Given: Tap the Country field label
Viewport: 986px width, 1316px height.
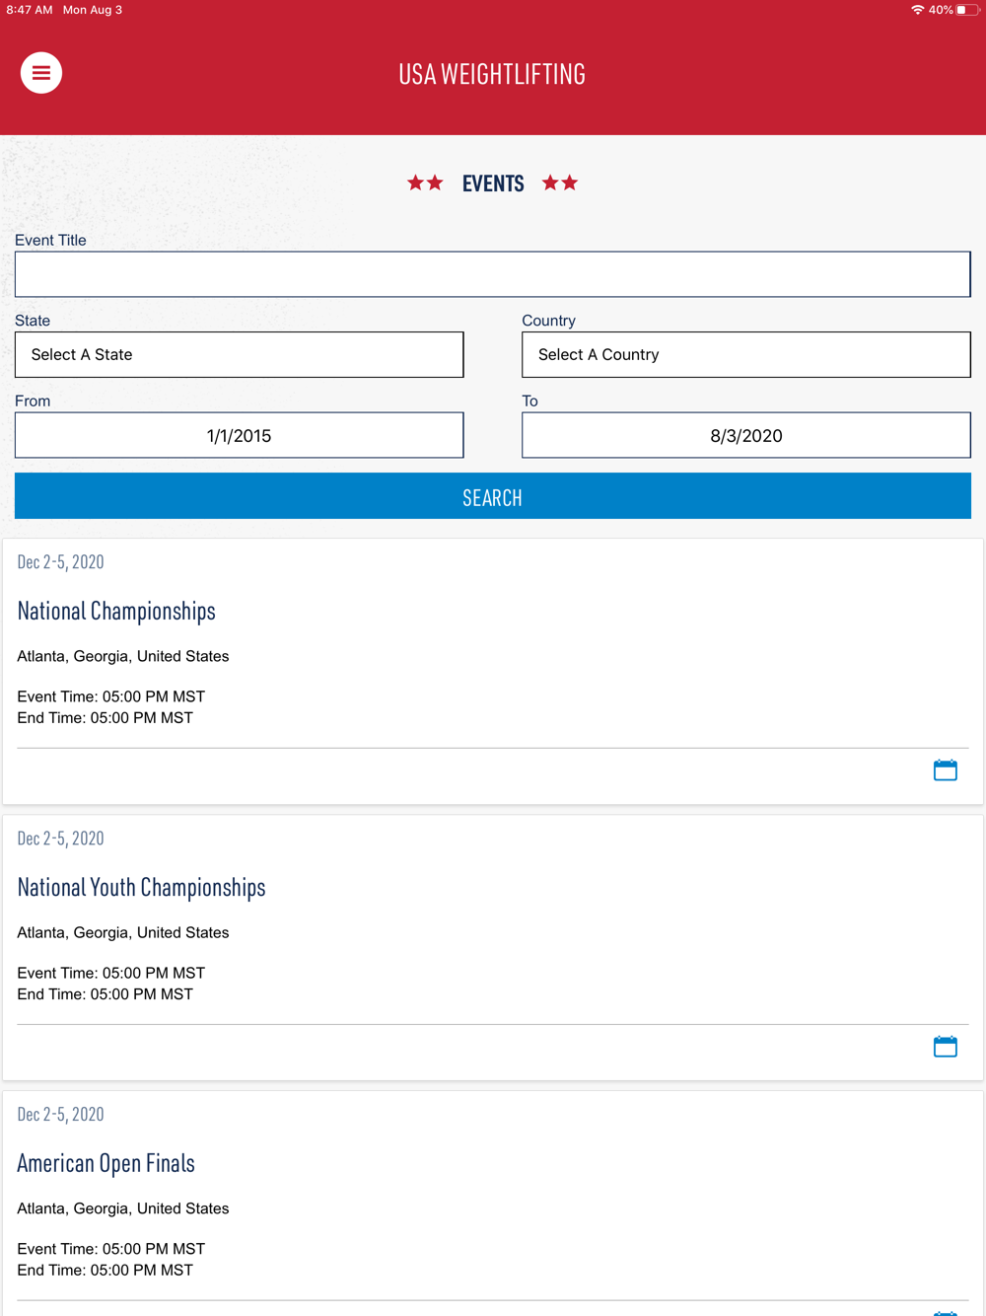Looking at the screenshot, I should coord(548,321).
